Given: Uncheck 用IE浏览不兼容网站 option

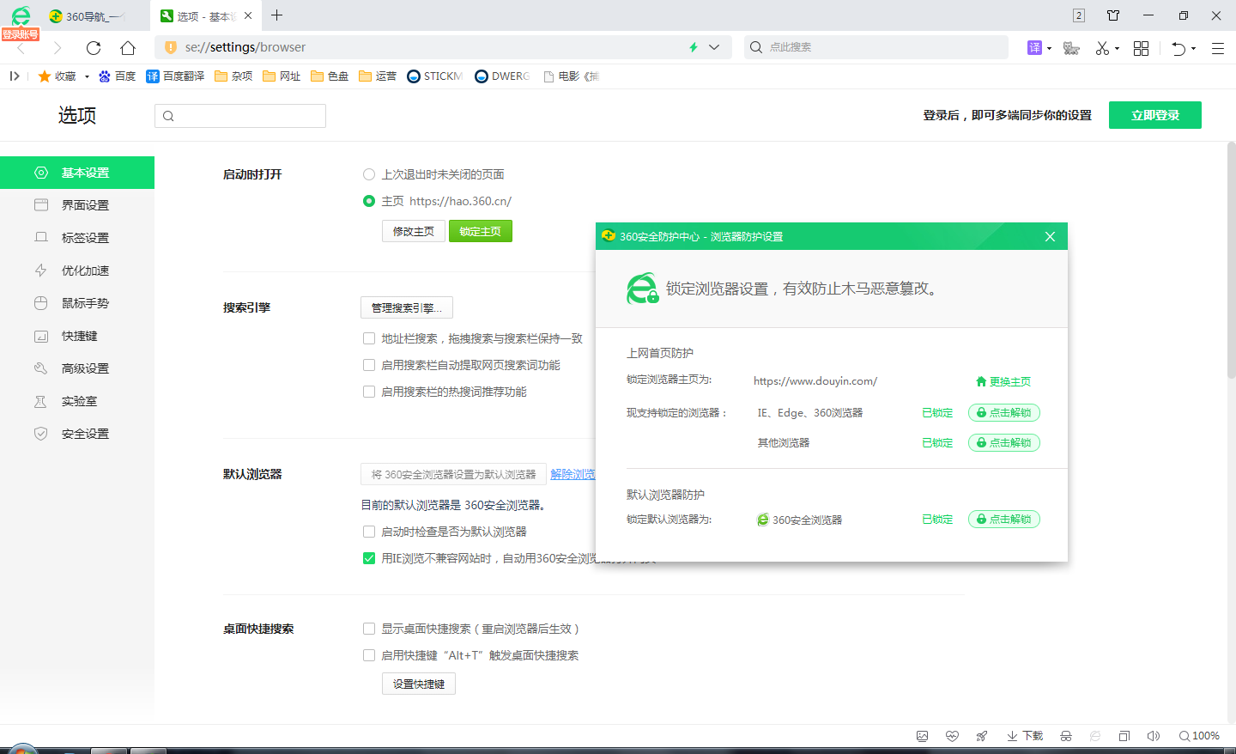Looking at the screenshot, I should [x=369, y=557].
